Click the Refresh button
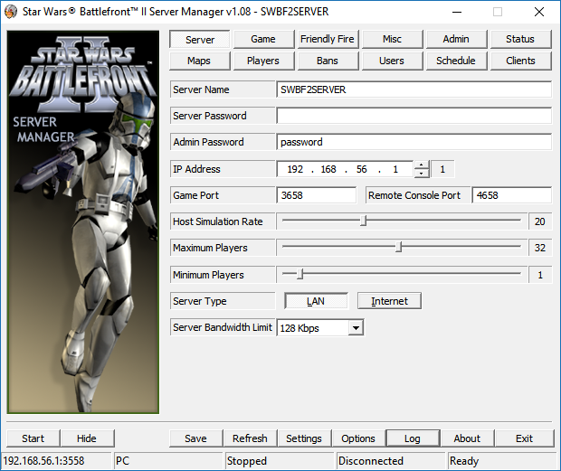 250,438
